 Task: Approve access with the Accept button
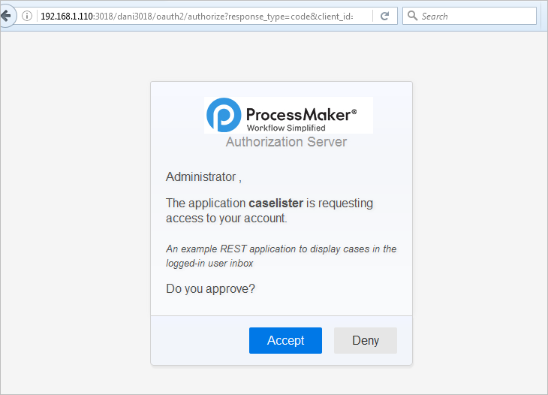tap(285, 340)
